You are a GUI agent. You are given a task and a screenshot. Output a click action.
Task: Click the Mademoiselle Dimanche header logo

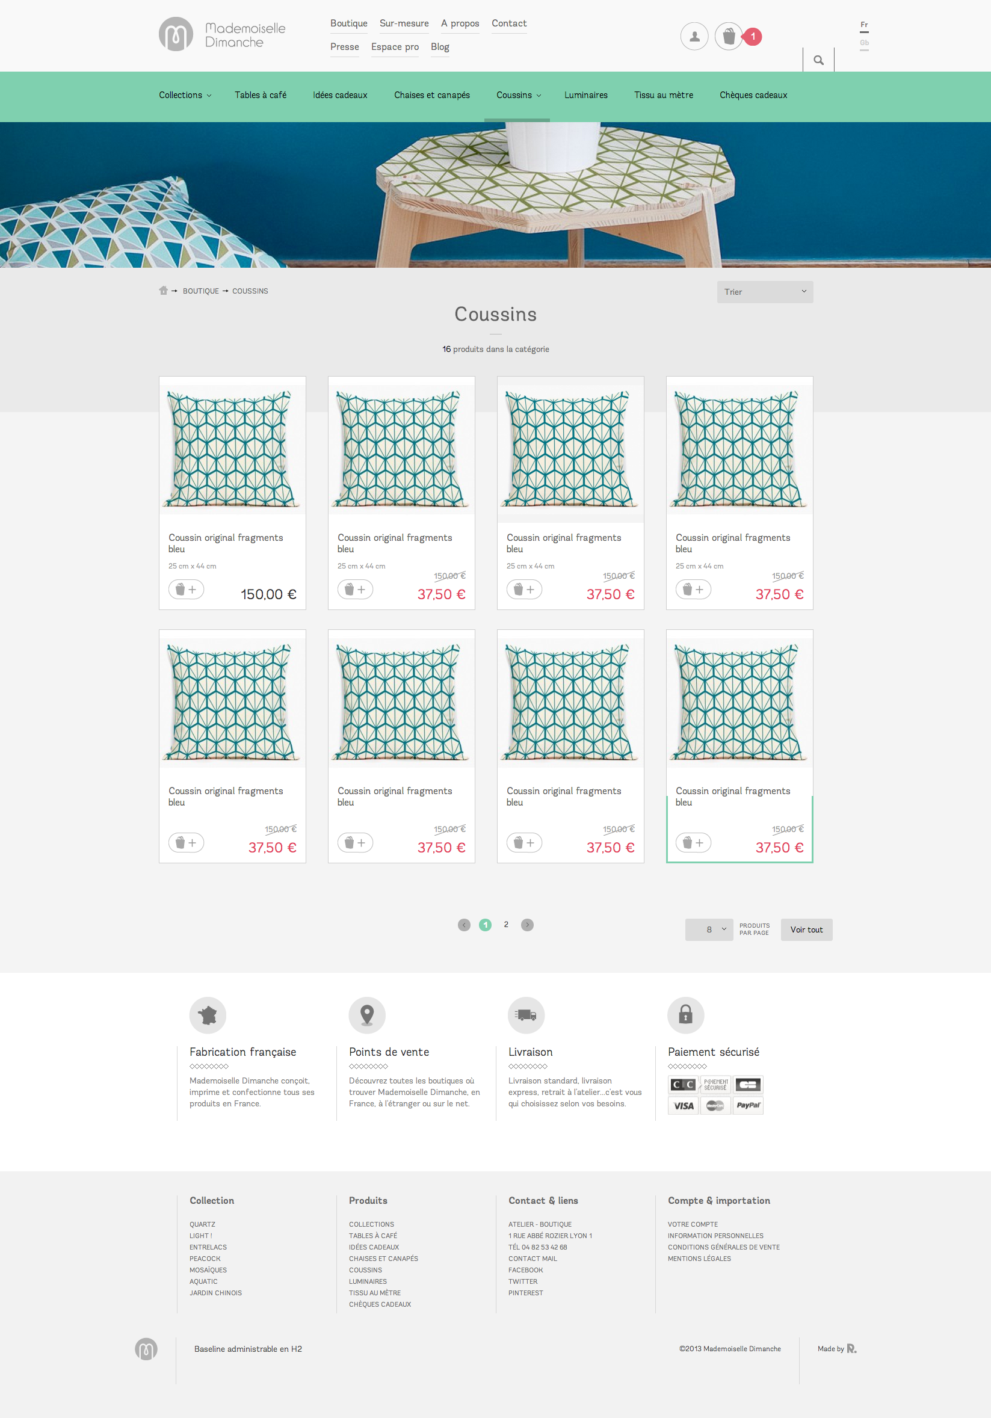pos(223,34)
